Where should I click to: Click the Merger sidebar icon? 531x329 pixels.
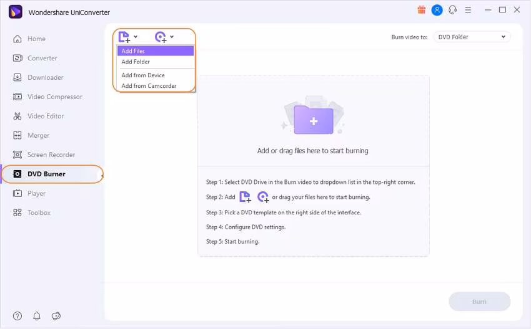pos(17,135)
